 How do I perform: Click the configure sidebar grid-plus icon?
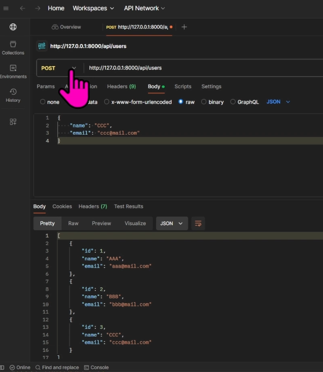13,122
